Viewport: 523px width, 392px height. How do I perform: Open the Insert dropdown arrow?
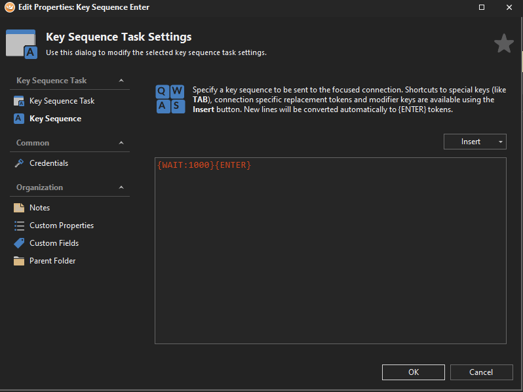coord(500,142)
